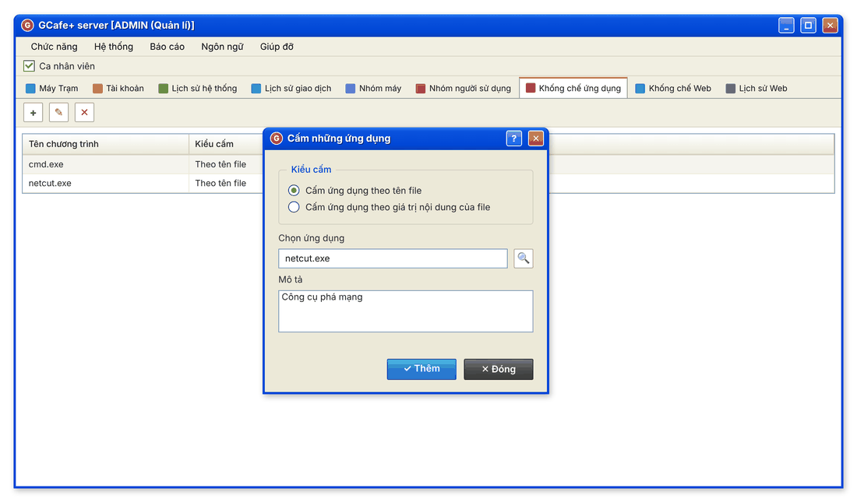Switch to the Máy Trạm tab
Image resolution: width=857 pixels, height=502 pixels.
[52, 89]
